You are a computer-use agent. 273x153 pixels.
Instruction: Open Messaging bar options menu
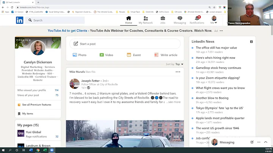pyautogui.click(x=259, y=142)
